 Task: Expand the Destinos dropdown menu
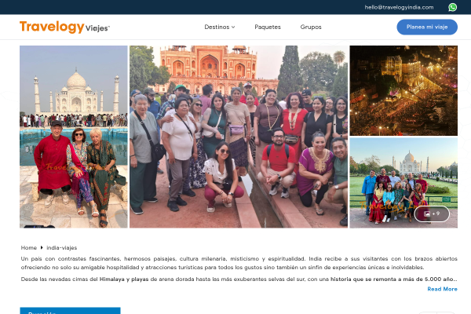[220, 27]
